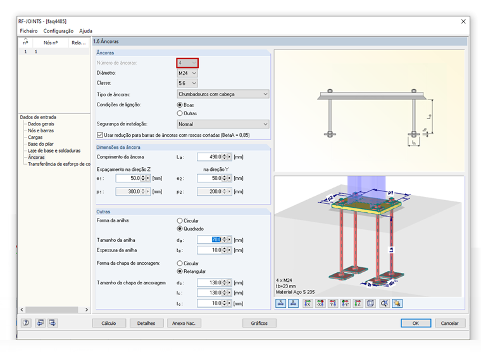Click the Gráficos button
The width and height of the screenshot is (481, 361).
click(x=259, y=323)
